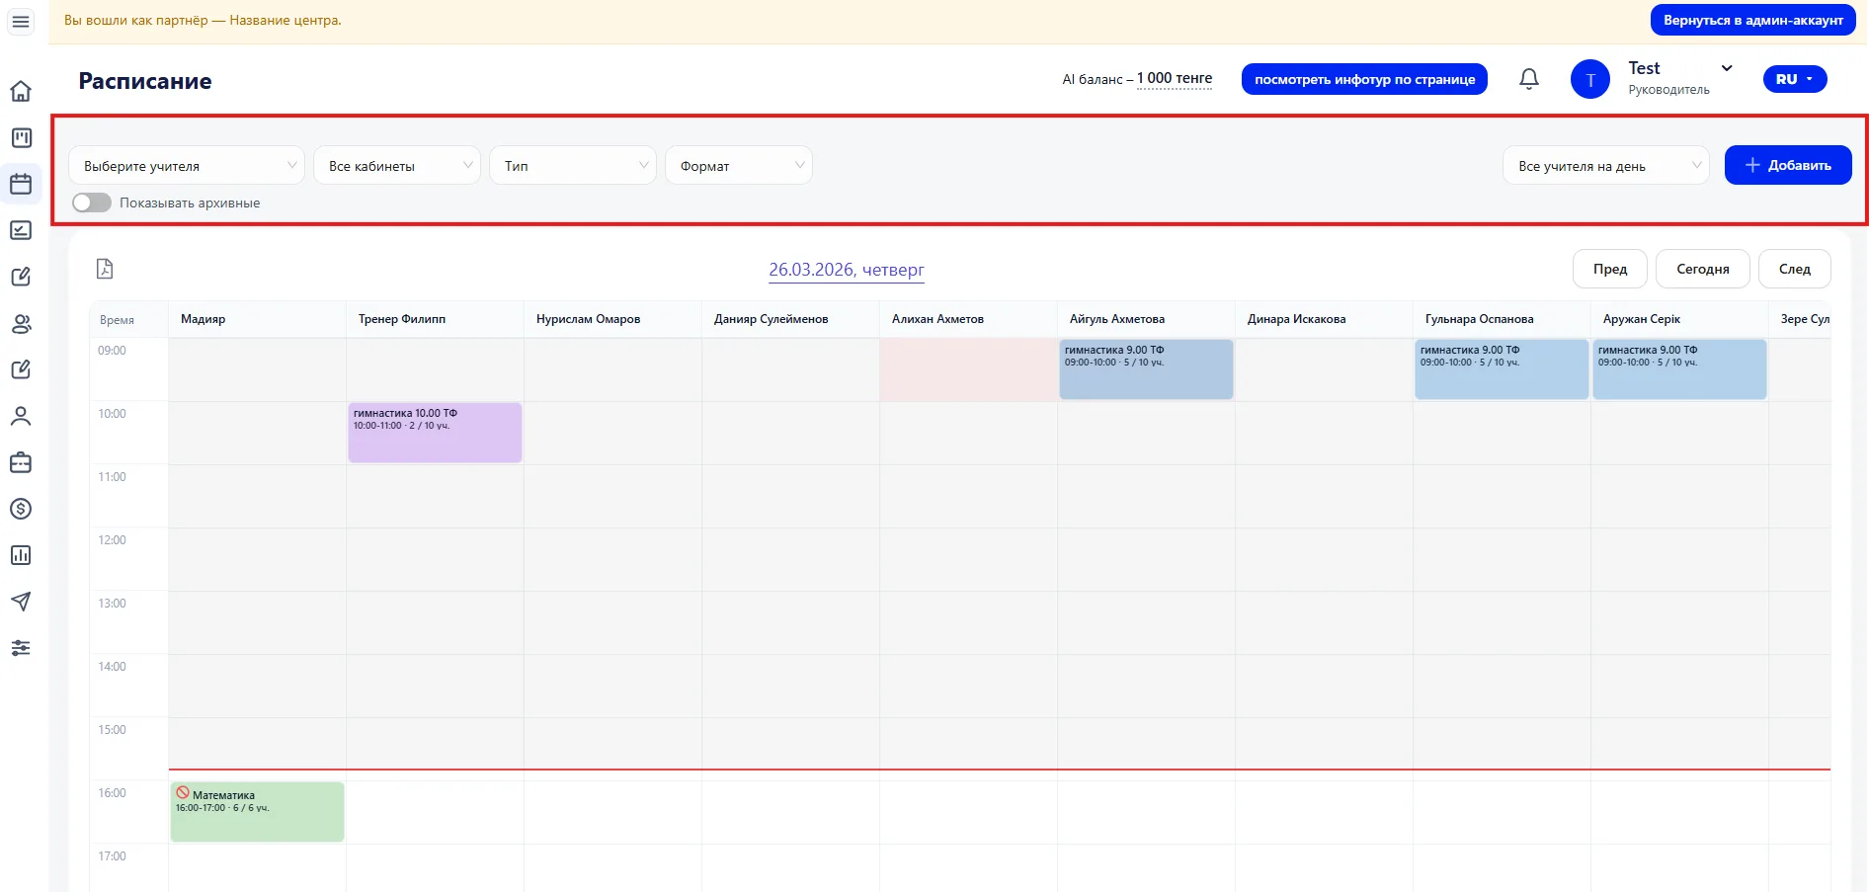Go to home via sidebar house icon
1869x892 pixels.
tap(21, 91)
